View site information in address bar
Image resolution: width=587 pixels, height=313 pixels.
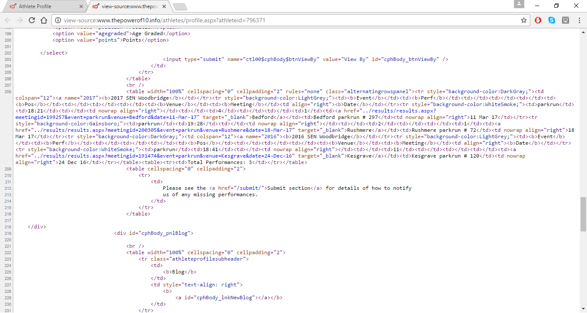58,20
